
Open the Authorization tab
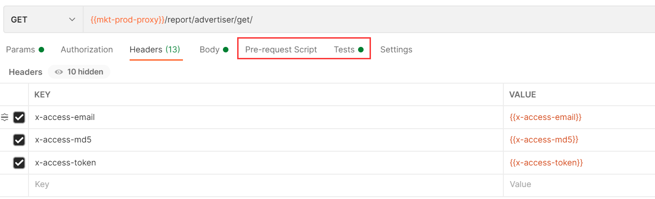click(87, 50)
